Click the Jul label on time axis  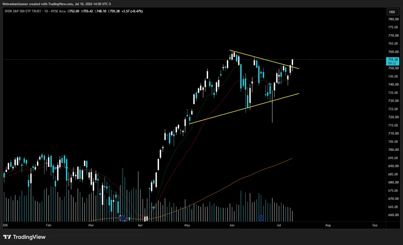pos(279,225)
